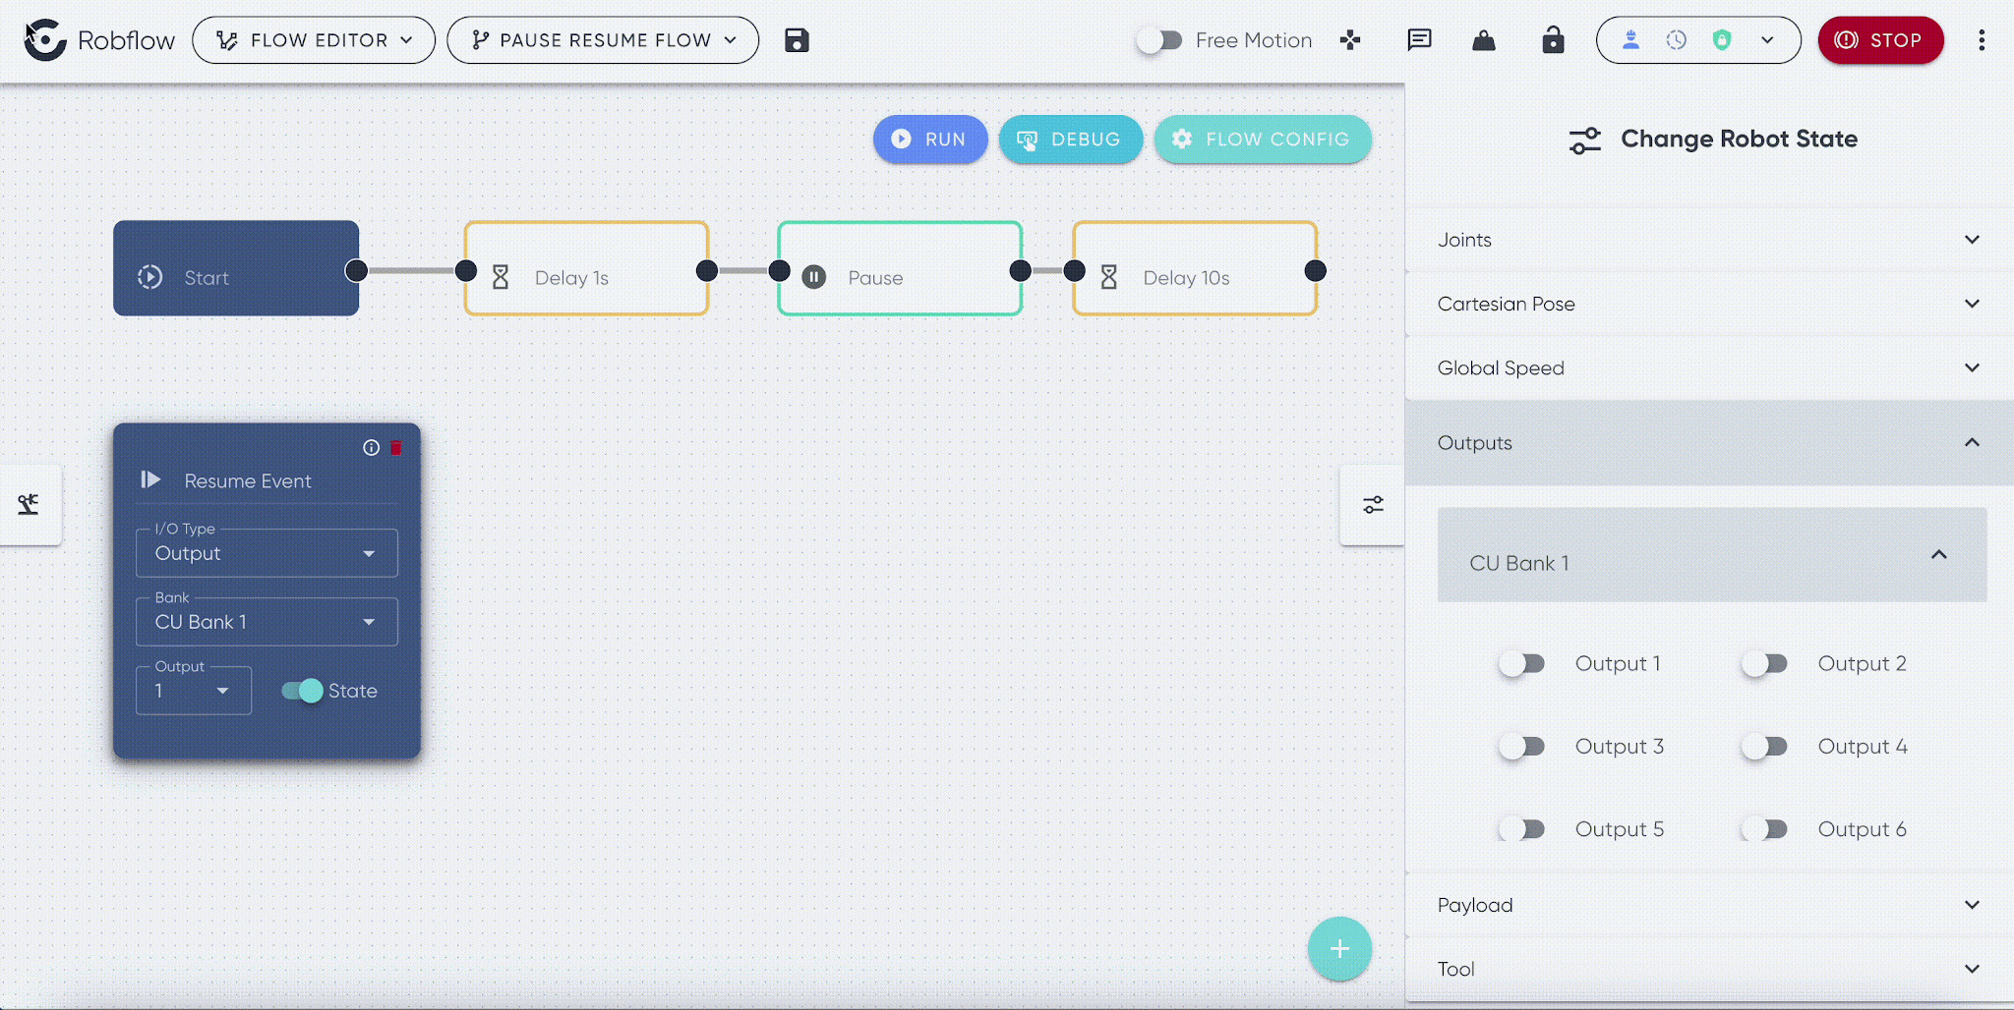Open the three-dot more menu
Image resolution: width=2014 pixels, height=1010 pixels.
coord(1982,40)
